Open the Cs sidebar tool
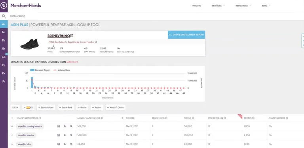The height and width of the screenshot is (148, 304). (4, 65)
